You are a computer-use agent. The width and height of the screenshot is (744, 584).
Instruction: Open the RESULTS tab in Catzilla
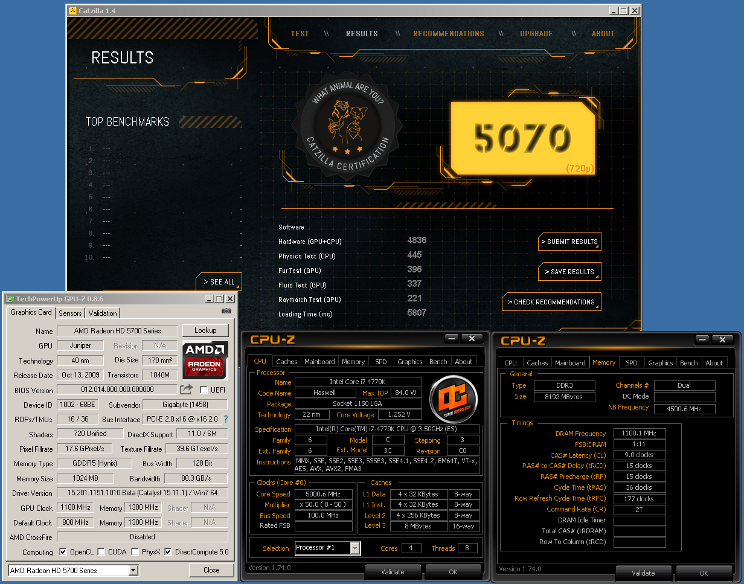click(362, 34)
